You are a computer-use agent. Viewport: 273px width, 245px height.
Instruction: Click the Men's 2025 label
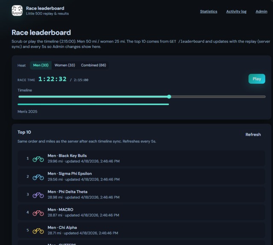point(27,112)
